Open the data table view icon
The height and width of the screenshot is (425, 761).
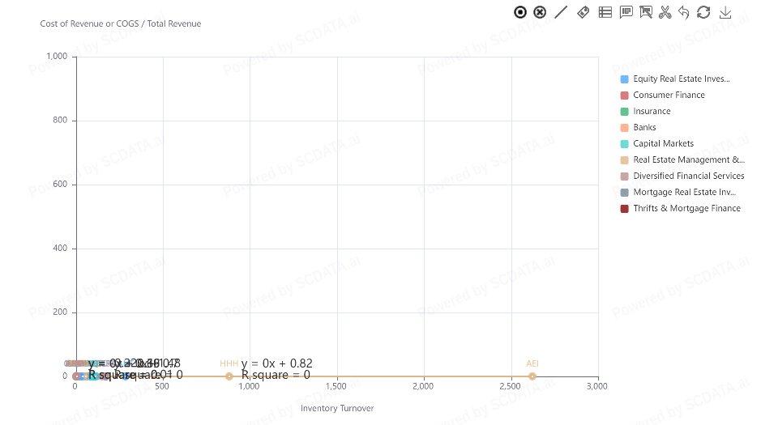(x=605, y=12)
